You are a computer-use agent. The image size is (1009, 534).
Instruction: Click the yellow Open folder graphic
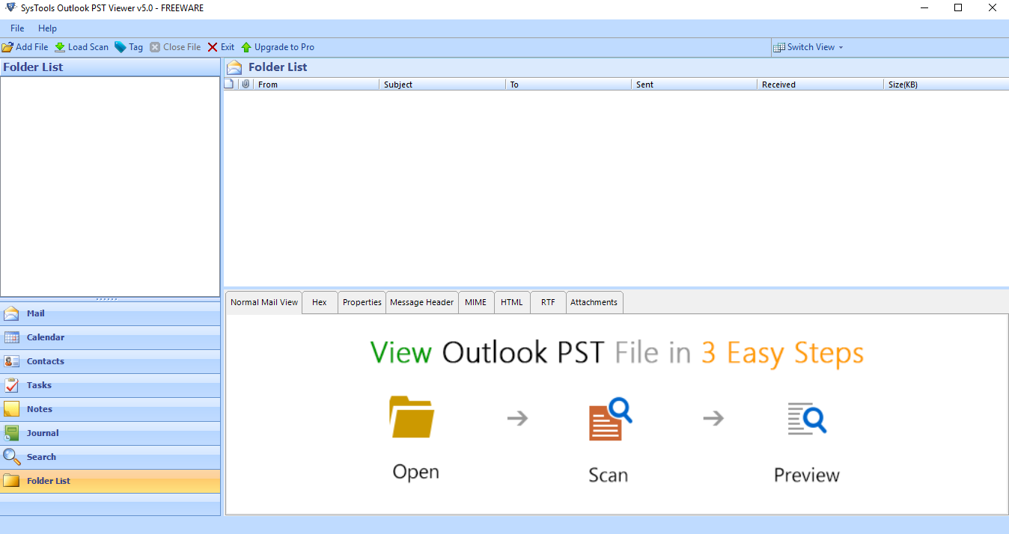(x=412, y=417)
